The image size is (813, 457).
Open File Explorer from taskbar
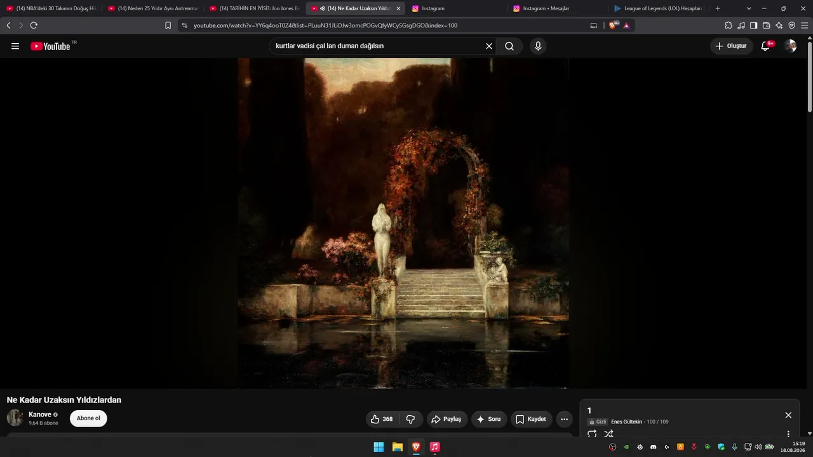pyautogui.click(x=398, y=447)
